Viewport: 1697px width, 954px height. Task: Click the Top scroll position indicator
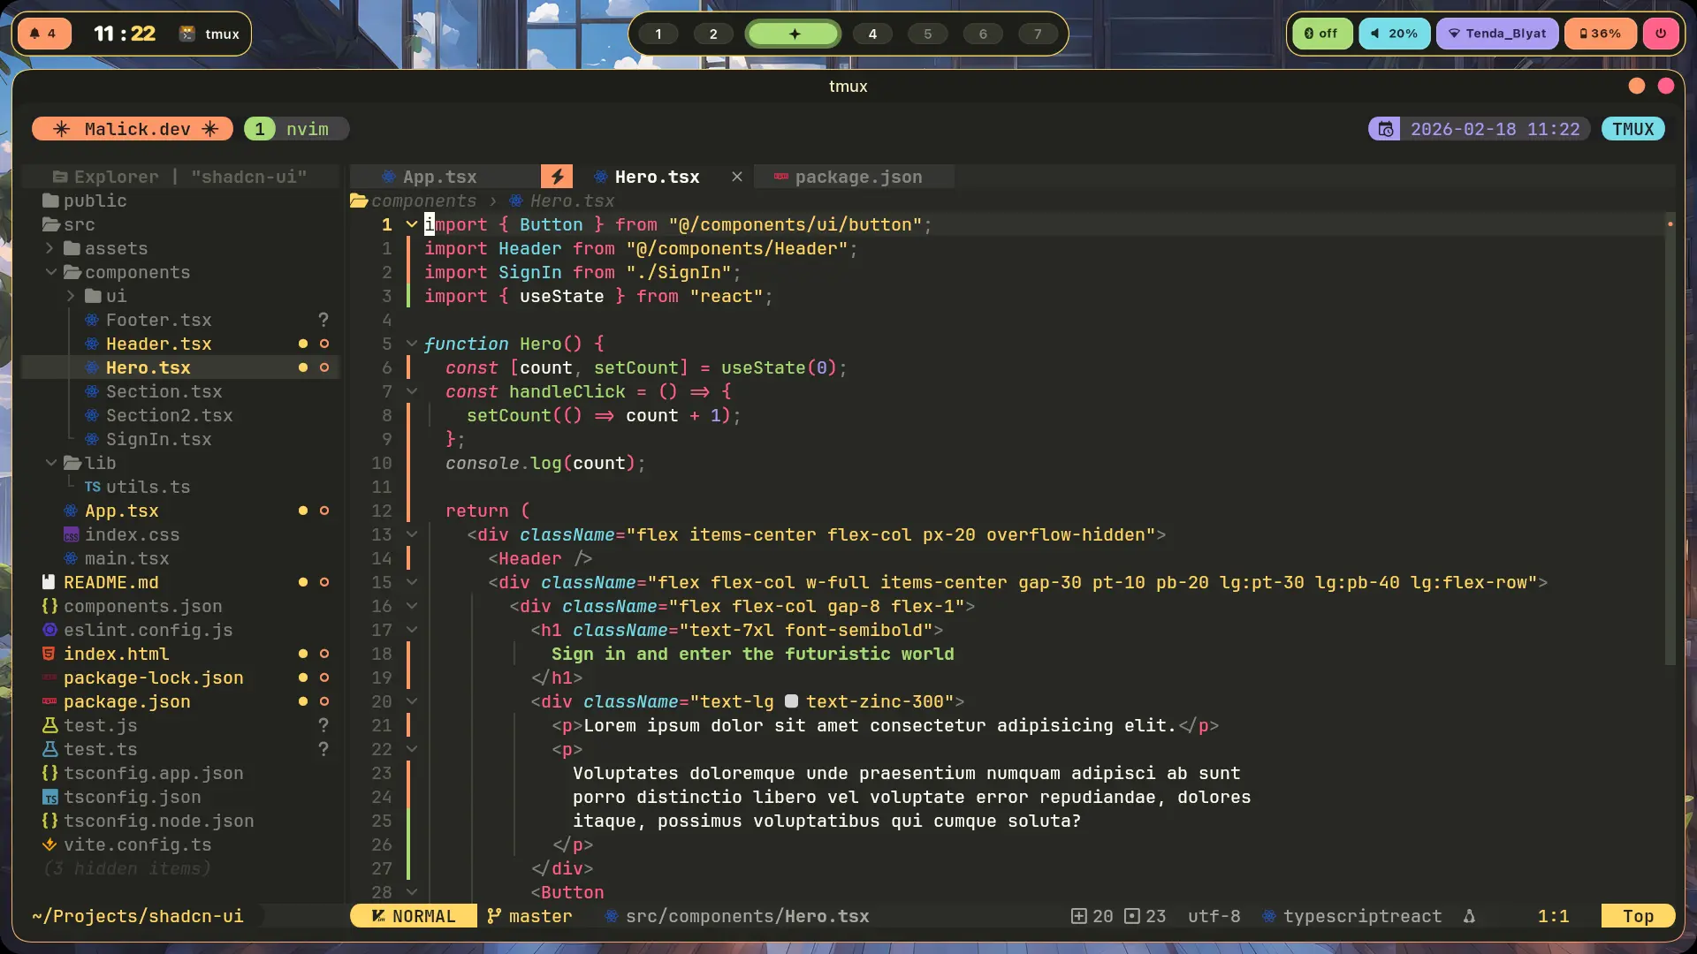(1638, 916)
